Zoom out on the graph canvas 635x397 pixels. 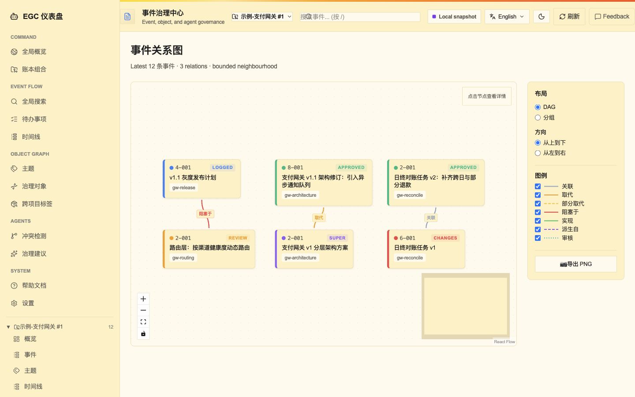point(143,311)
